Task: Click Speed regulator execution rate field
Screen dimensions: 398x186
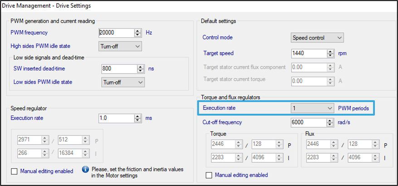Action: click(x=116, y=118)
